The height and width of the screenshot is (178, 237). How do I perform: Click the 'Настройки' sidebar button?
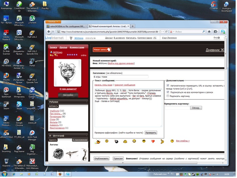tap(68, 95)
